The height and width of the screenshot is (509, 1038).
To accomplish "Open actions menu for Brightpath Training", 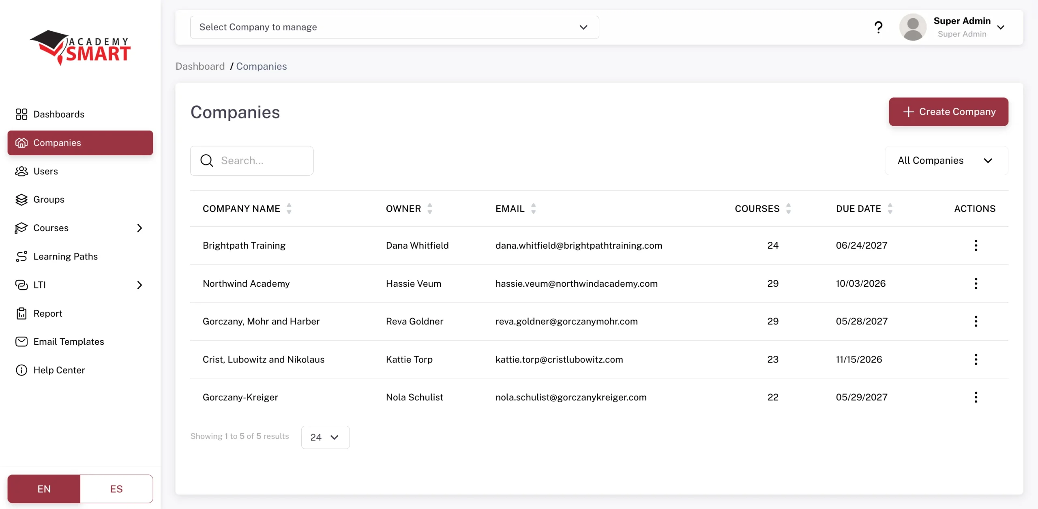I will [x=976, y=245].
